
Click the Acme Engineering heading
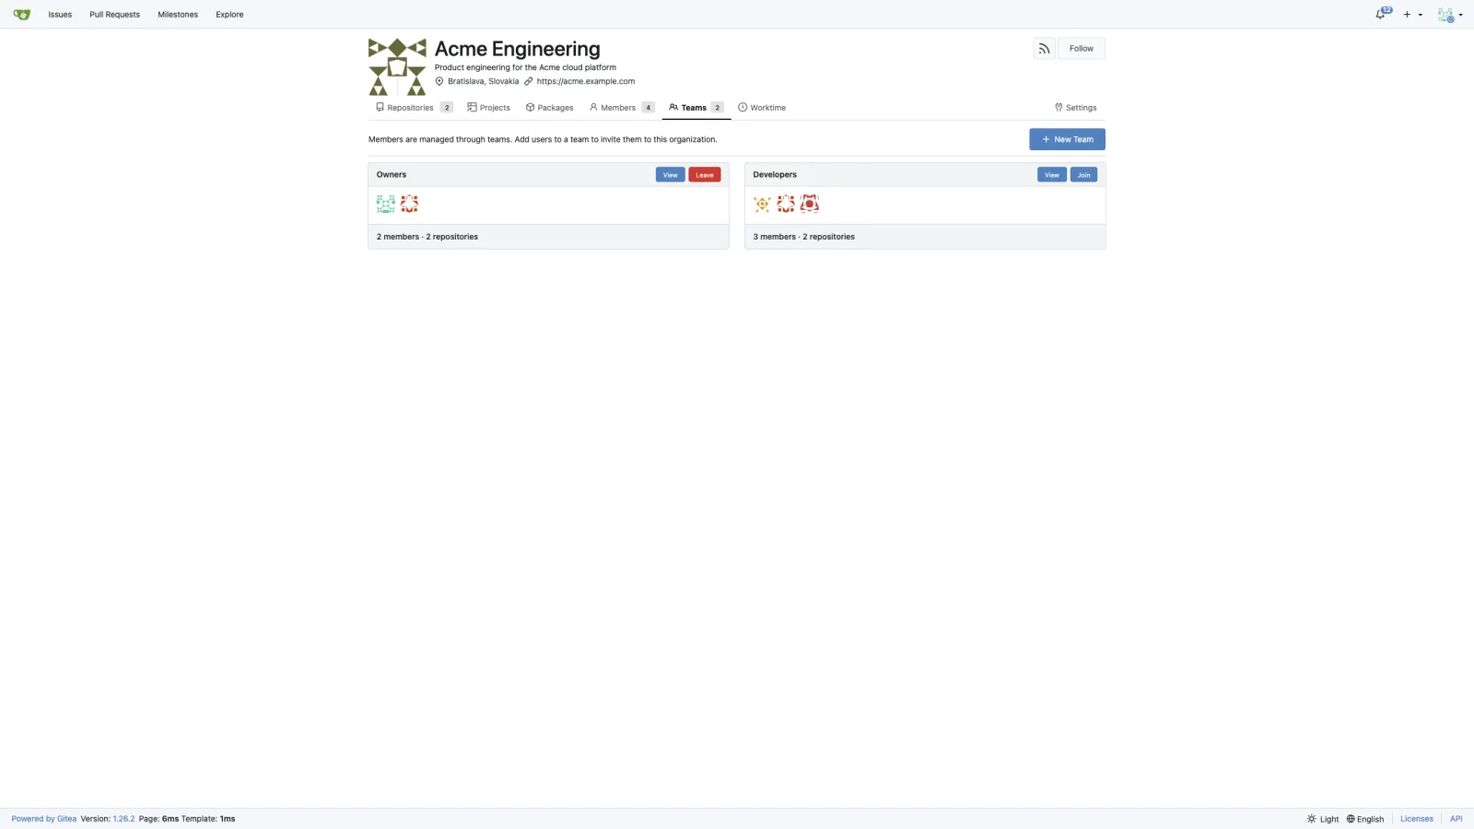click(518, 49)
